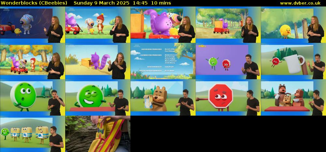Select thumbnail with surprised green circle character
Viewport: 326px width, 152px height.
coord(33,97)
